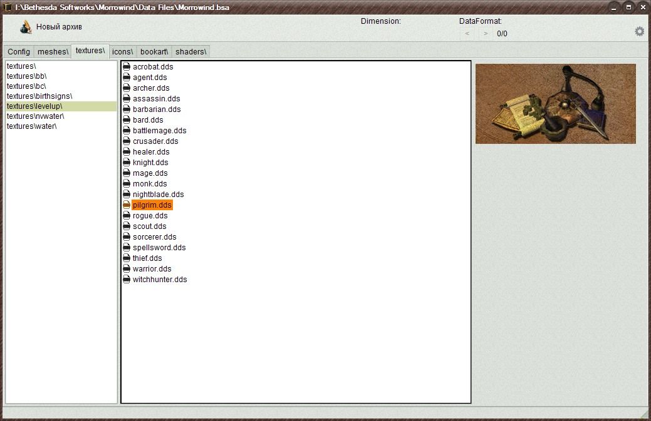Image resolution: width=651 pixels, height=421 pixels.
Task: Click the sorcerer.dds file icon
Action: point(127,237)
